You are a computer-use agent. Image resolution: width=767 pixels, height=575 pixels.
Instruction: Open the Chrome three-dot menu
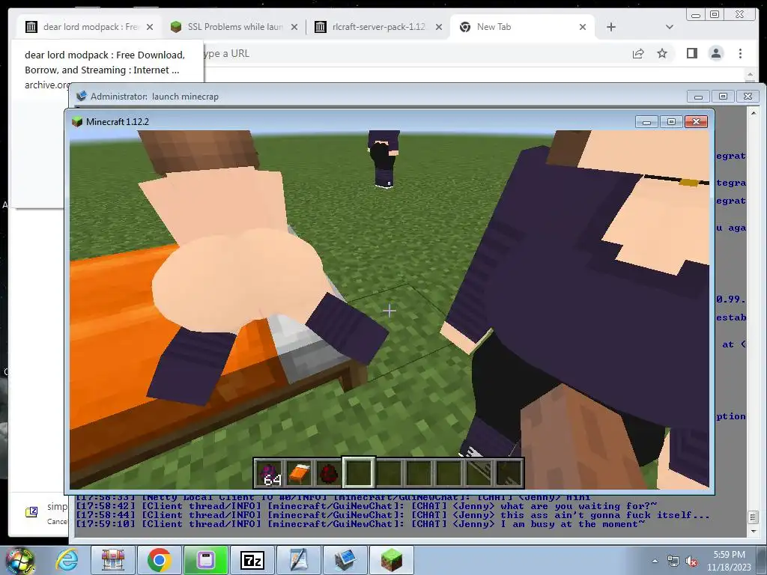tap(740, 53)
